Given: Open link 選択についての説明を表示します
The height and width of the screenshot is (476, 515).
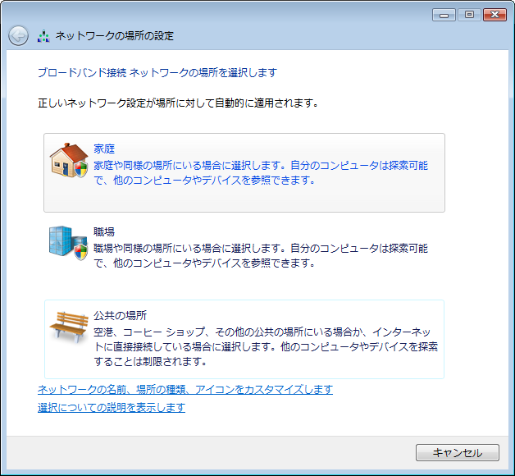Looking at the screenshot, I should (x=112, y=408).
